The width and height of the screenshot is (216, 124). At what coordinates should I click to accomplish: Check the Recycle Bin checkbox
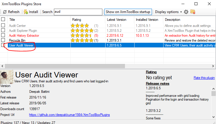pyautogui.click(x=3, y=40)
